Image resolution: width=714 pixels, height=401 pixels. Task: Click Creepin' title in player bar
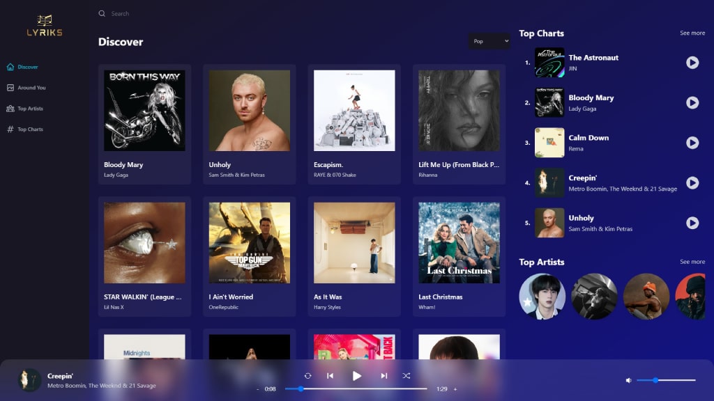click(x=60, y=376)
